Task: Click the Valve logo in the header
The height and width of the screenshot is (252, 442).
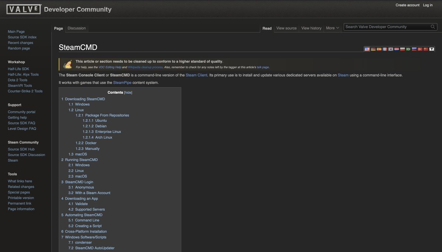Action: tap(24, 9)
